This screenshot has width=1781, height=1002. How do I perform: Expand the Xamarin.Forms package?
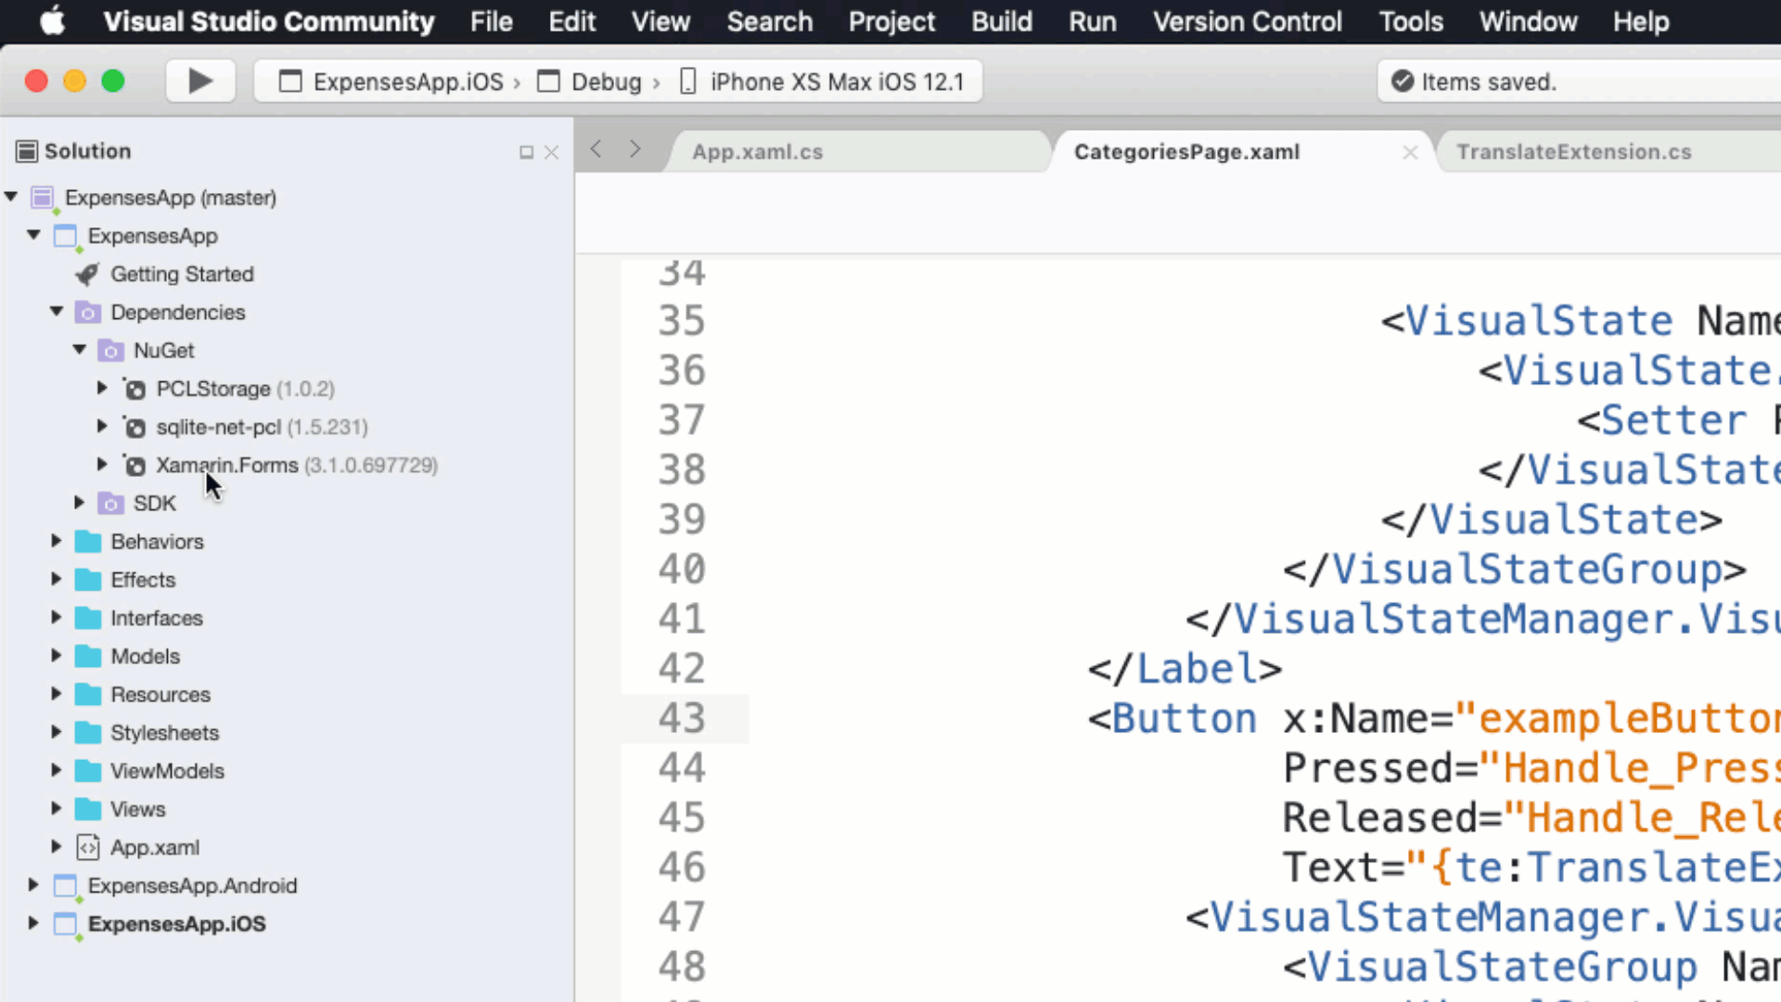(x=102, y=464)
